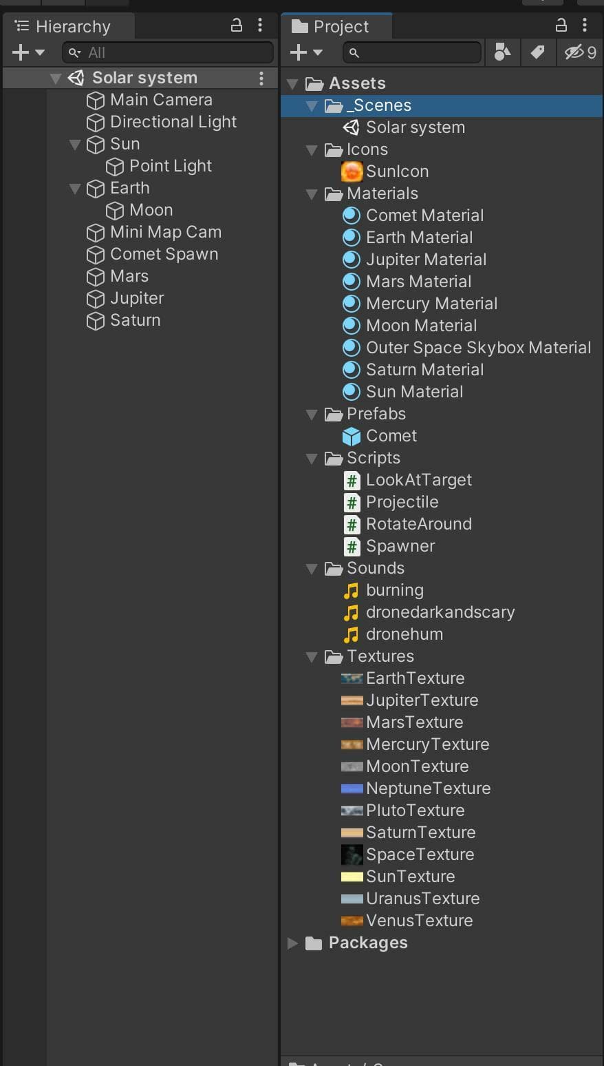Image resolution: width=604 pixels, height=1066 pixels.
Task: Click the Search by Label tag icon
Action: point(538,52)
